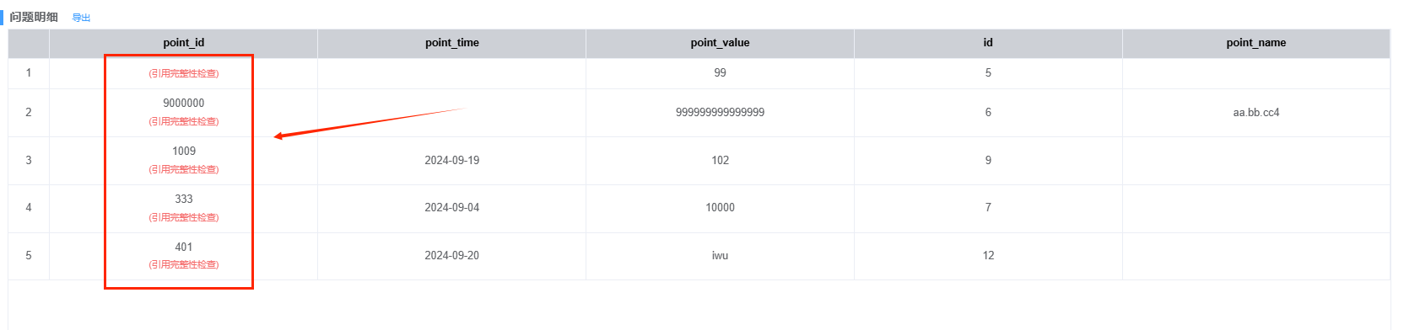This screenshot has height=330, width=1404.
Task: Click 引用完整性检查 label in row 1
Action: click(184, 73)
